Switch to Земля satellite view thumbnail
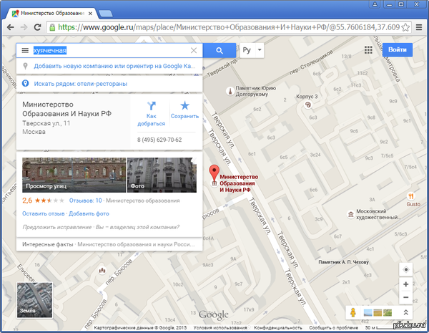Viewport: 429px width, 333px height. [x=35, y=300]
